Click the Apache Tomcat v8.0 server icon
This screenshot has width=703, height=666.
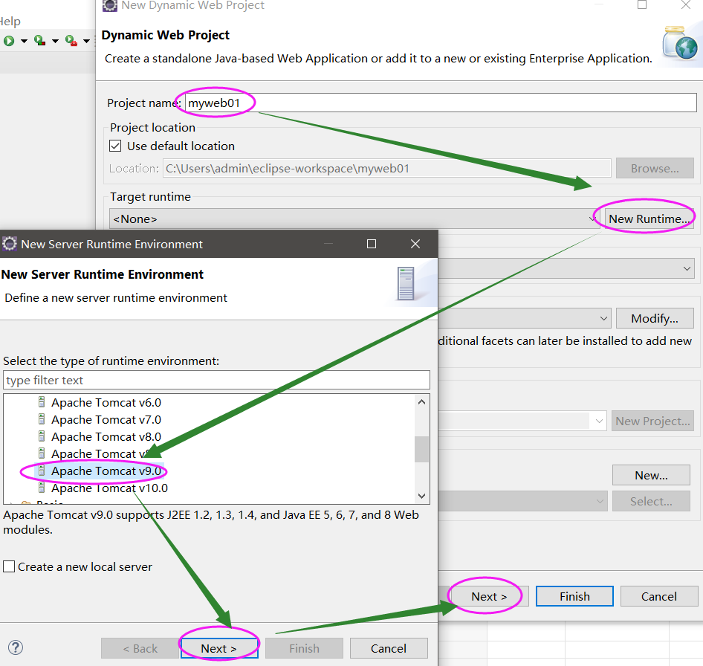(x=42, y=436)
